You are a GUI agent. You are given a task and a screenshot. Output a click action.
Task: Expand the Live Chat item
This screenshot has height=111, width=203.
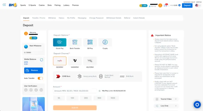click(166, 106)
